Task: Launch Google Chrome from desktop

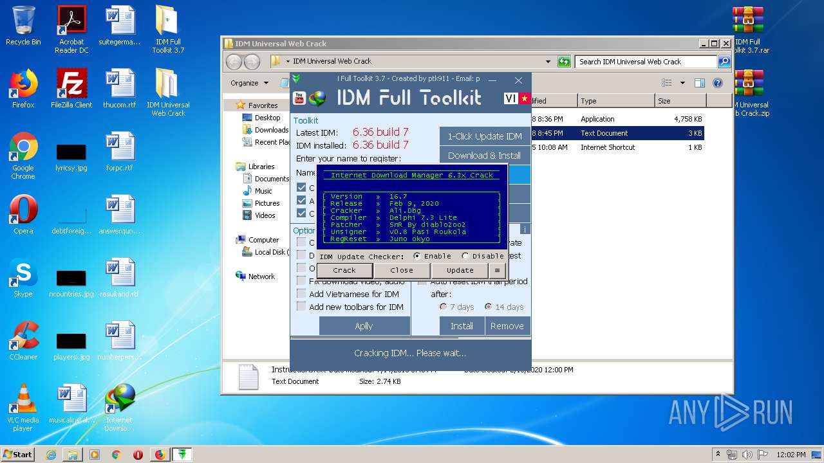Action: (23, 156)
